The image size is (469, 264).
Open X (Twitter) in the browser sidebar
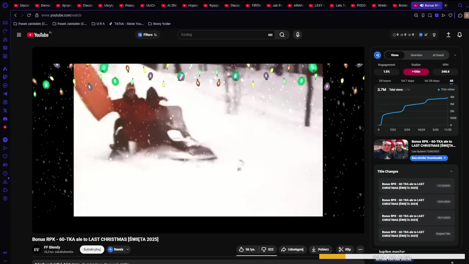click(x=5, y=110)
